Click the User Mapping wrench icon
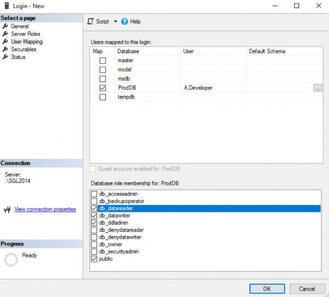329x297 pixels. point(5,42)
